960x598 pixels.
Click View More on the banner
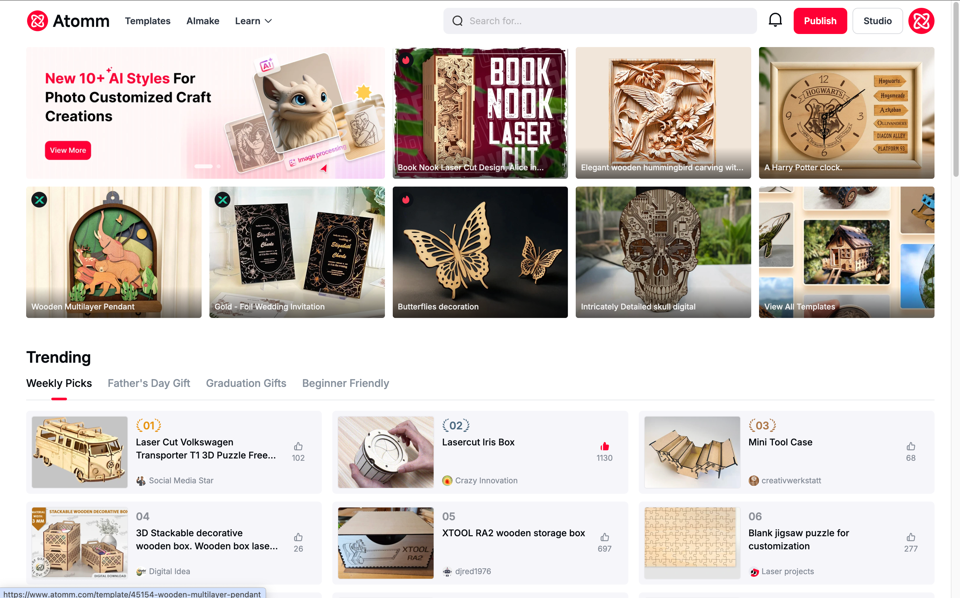click(68, 150)
